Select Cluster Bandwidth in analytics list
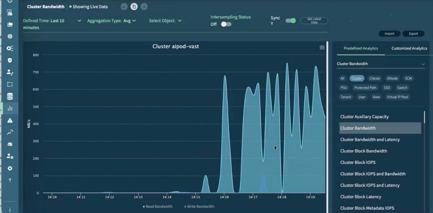 pyautogui.click(x=380, y=128)
